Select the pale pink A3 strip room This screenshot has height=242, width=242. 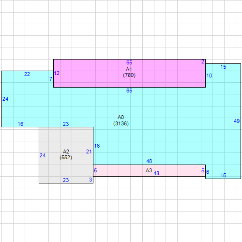coord(149,170)
